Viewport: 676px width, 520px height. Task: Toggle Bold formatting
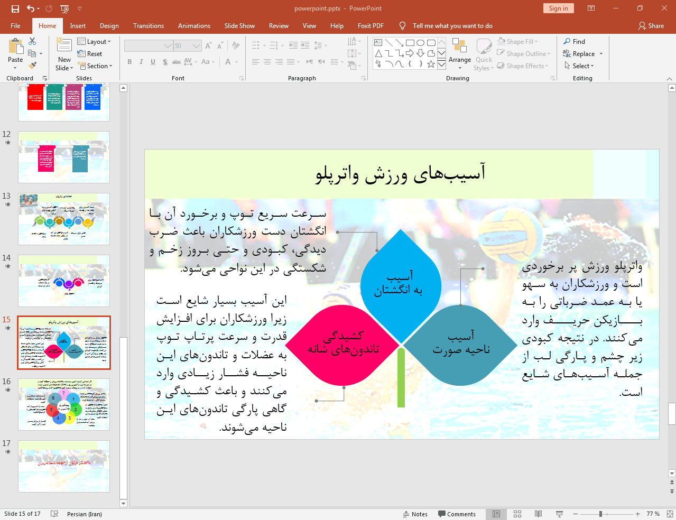tap(129, 62)
